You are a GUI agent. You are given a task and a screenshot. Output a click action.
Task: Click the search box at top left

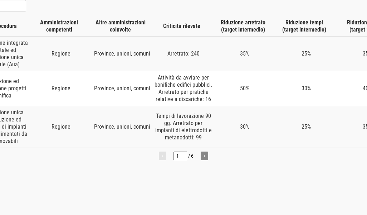pyautogui.click(x=13, y=6)
